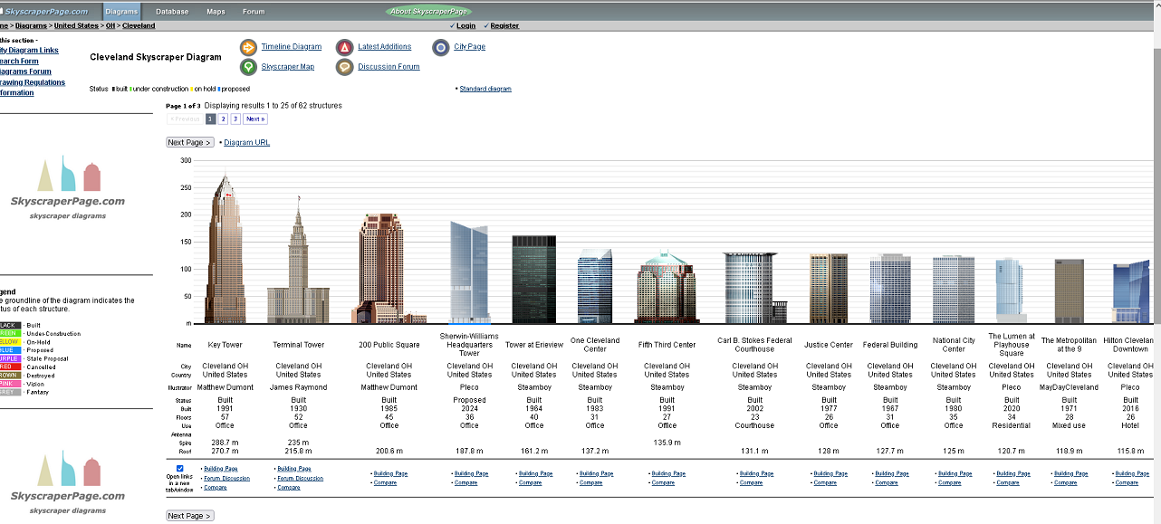The image size is (1161, 524).
Task: Click the 'Proposed' status under Sherwin-Williams
Action: click(469, 400)
